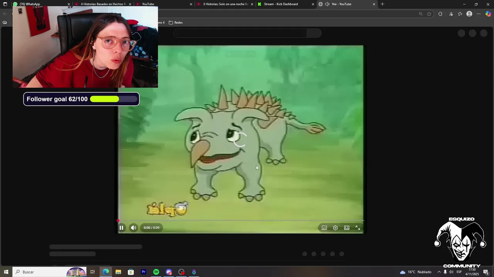Close the Yee - YouTube tab
Viewport: 494px width, 277px height.
(374, 4)
